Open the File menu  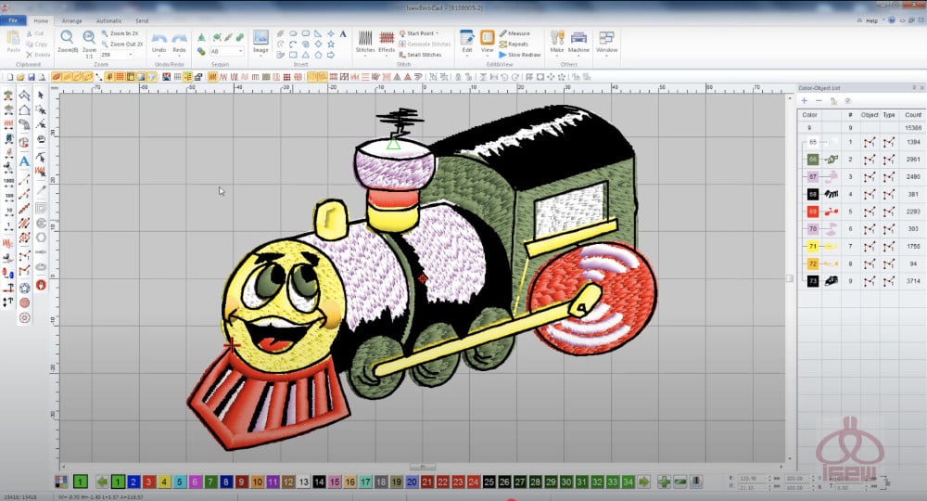tap(12, 20)
